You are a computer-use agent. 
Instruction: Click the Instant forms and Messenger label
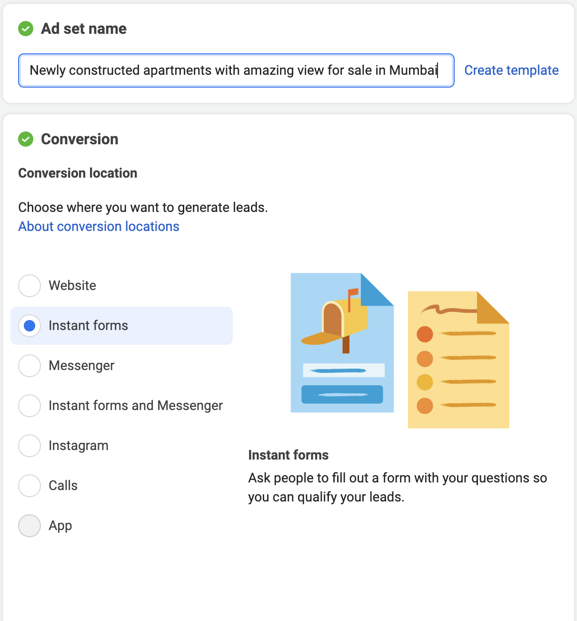click(136, 406)
